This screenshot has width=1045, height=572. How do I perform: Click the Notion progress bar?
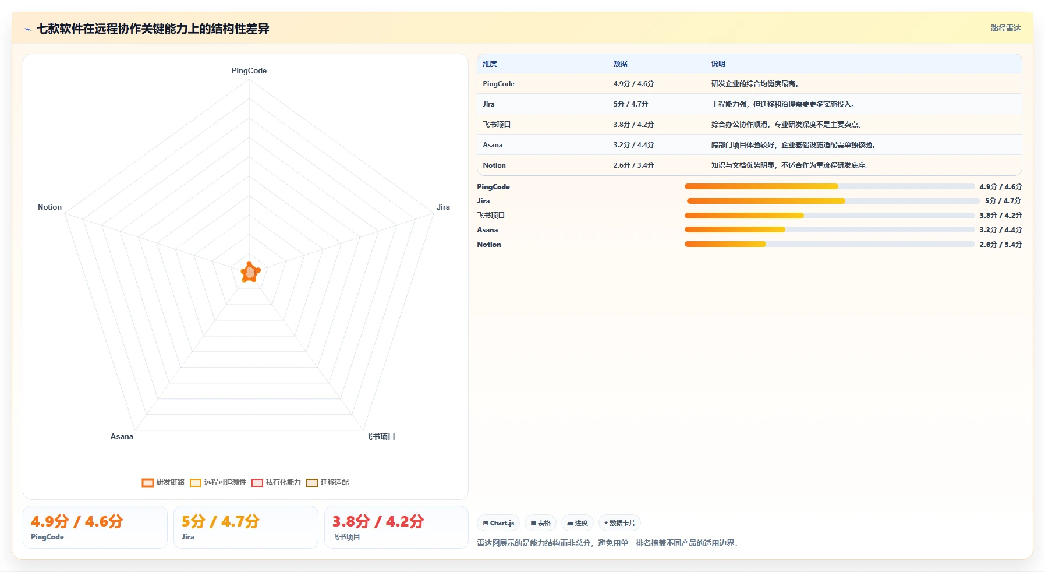tap(830, 244)
